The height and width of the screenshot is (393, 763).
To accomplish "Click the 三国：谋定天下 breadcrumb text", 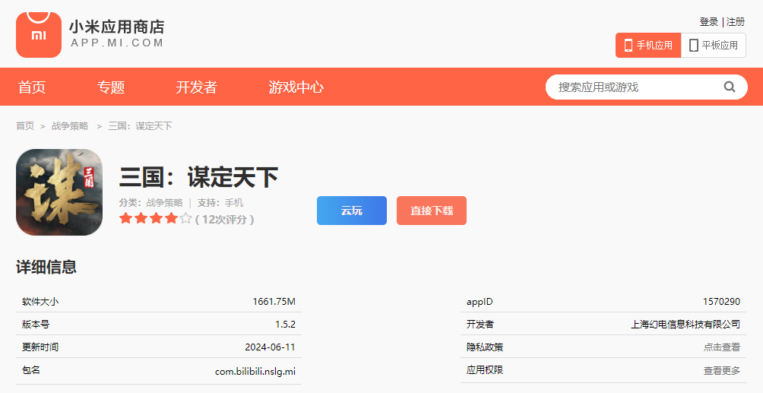I will (140, 126).
